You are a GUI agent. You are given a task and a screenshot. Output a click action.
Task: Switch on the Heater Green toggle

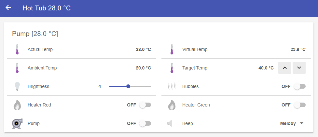click(299, 105)
